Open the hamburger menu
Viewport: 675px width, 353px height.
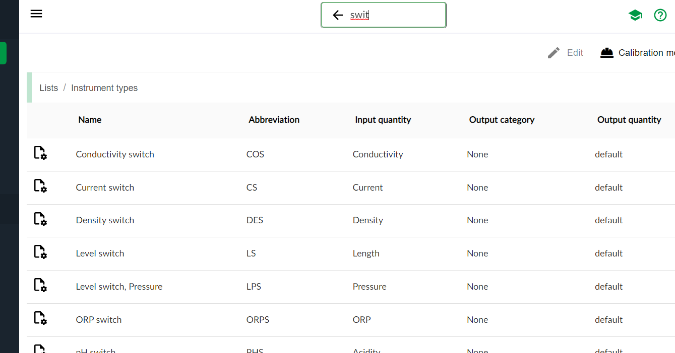tap(36, 14)
